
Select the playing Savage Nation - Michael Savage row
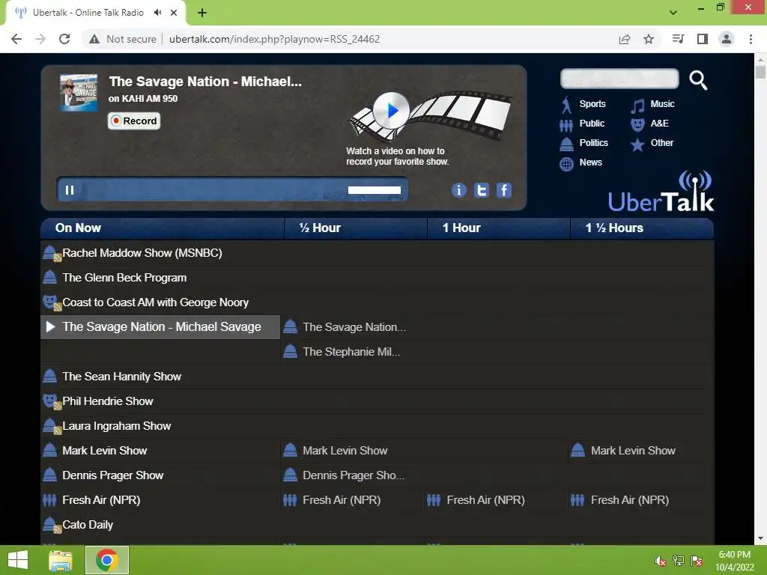tap(160, 326)
